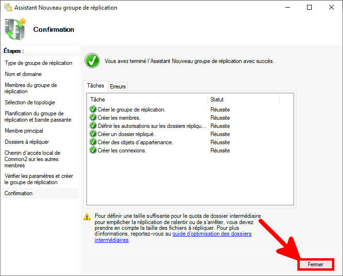Click check icon beside Créer les membres
Image resolution: width=343 pixels, height=276 pixels.
(x=93, y=117)
